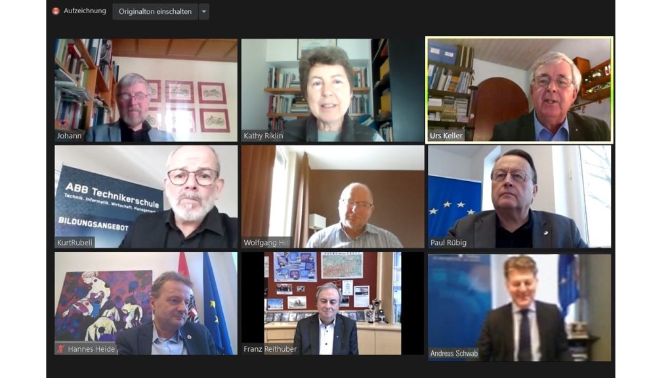Select the Andreas Schwab video tile
This screenshot has width=672, height=378.
point(520,307)
